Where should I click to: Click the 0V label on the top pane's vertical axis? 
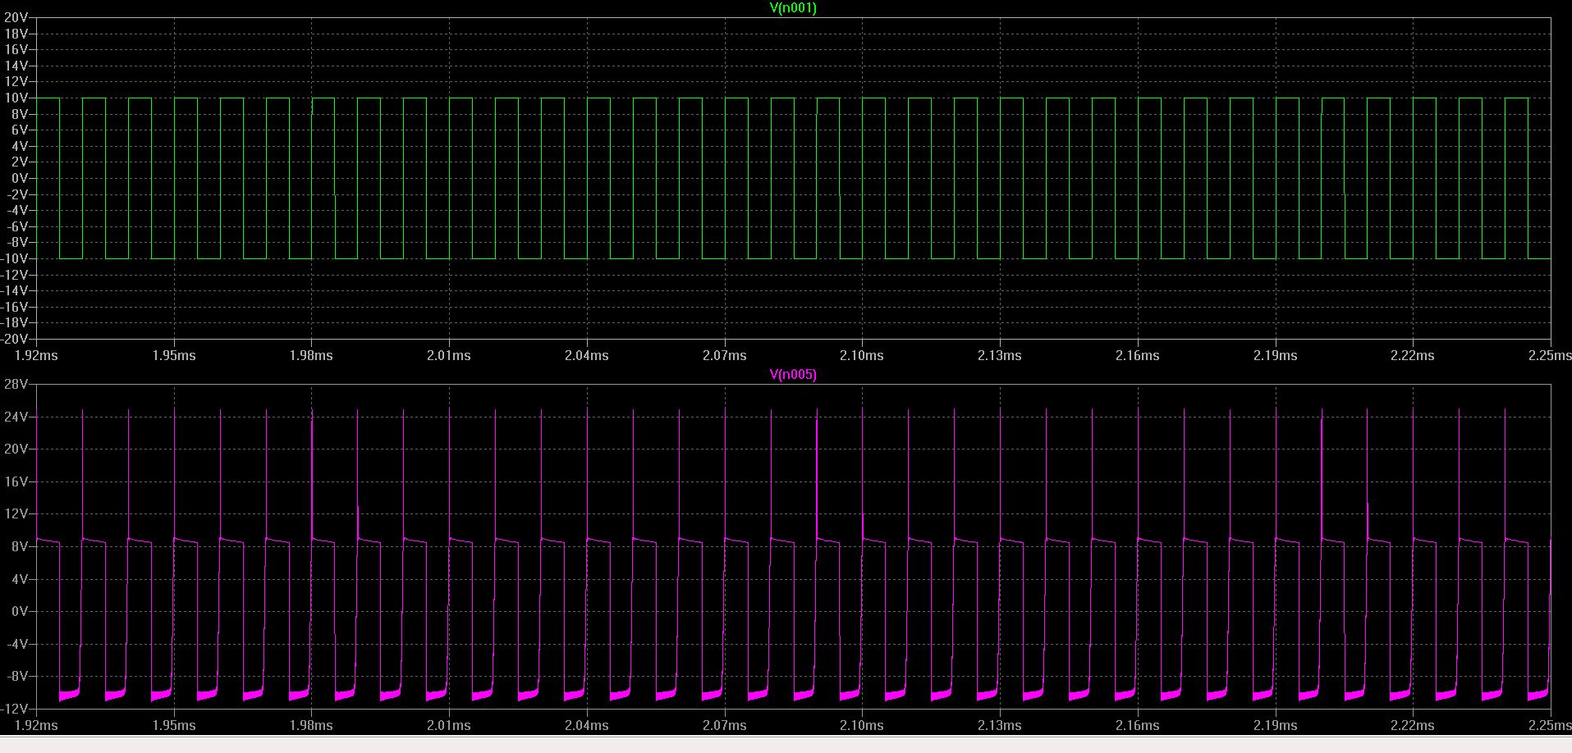[x=19, y=178]
